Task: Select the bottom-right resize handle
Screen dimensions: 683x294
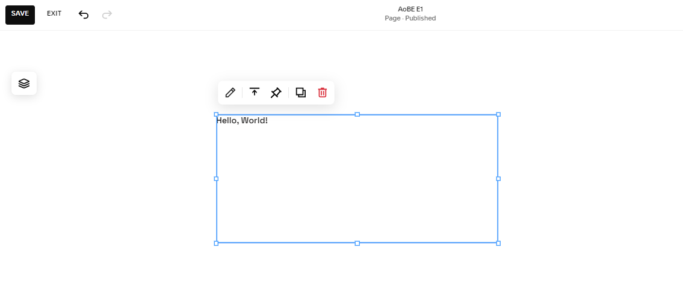Action: coord(498,243)
